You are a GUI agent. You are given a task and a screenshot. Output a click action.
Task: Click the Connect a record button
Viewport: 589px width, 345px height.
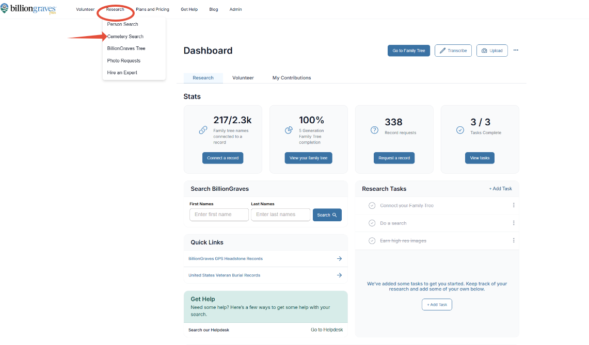223,158
